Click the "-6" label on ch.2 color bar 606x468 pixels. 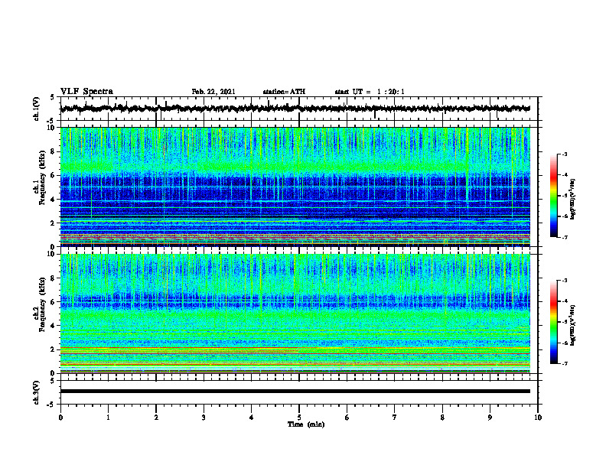(x=564, y=343)
